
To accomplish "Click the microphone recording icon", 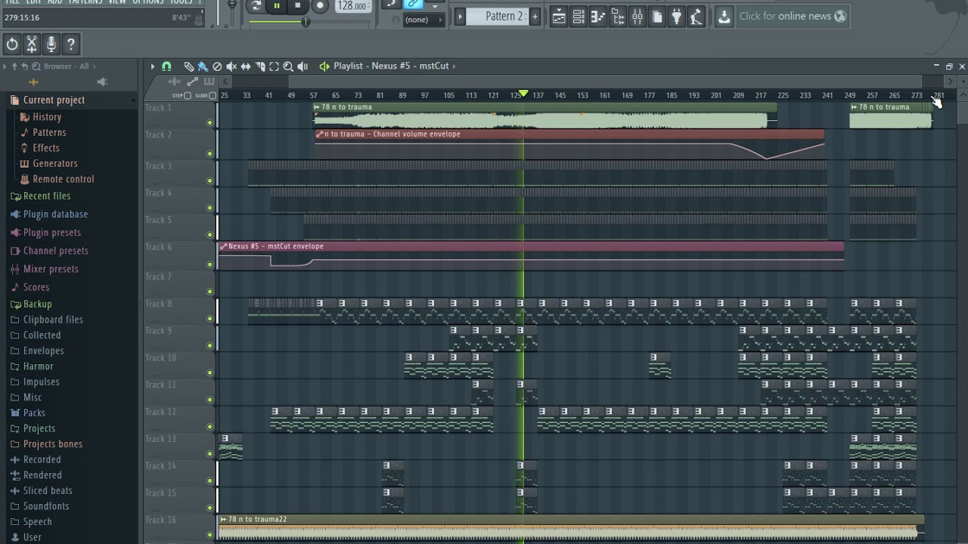I will coord(51,45).
